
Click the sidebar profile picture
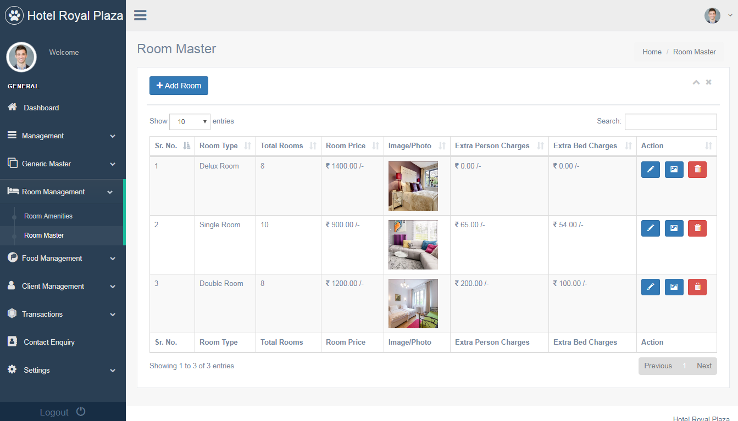(x=21, y=57)
